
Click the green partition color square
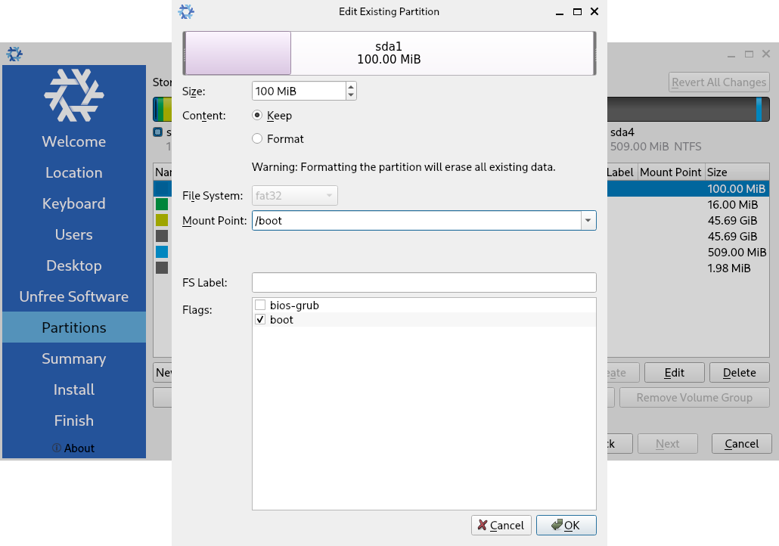click(x=162, y=204)
